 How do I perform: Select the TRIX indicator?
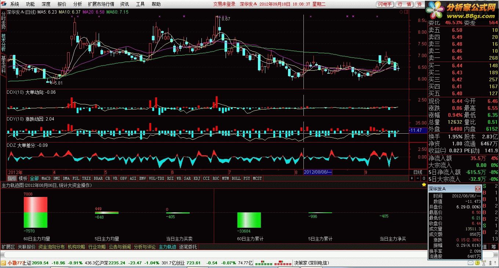(x=86, y=178)
